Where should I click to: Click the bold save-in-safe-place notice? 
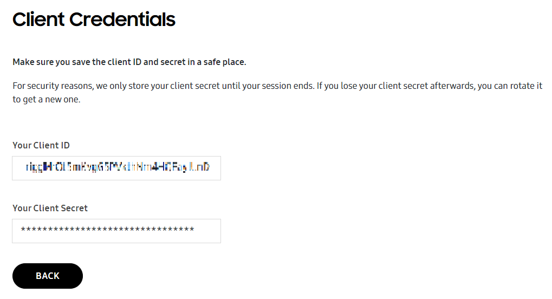[x=129, y=62]
